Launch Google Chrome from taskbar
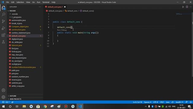Viewport: 193px width, 109px height. [45, 106]
